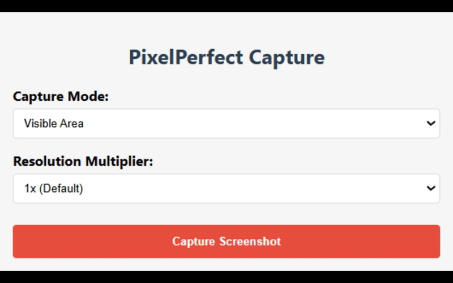Click the 'Visible Area' selected option text
Image resolution: width=453 pixels, height=283 pixels.
(x=54, y=123)
